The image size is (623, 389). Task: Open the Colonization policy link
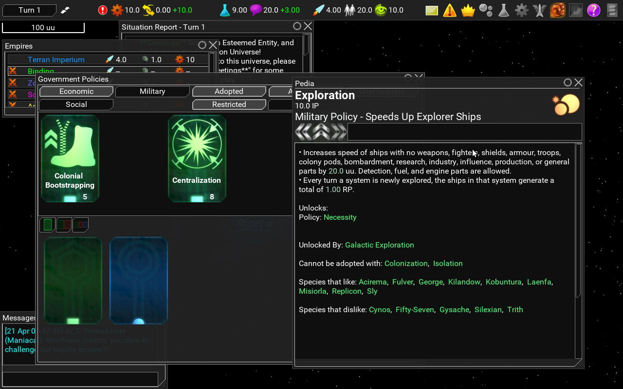[406, 264]
